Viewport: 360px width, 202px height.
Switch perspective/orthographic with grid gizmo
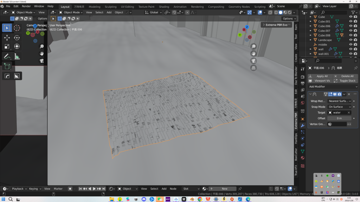pos(253,68)
